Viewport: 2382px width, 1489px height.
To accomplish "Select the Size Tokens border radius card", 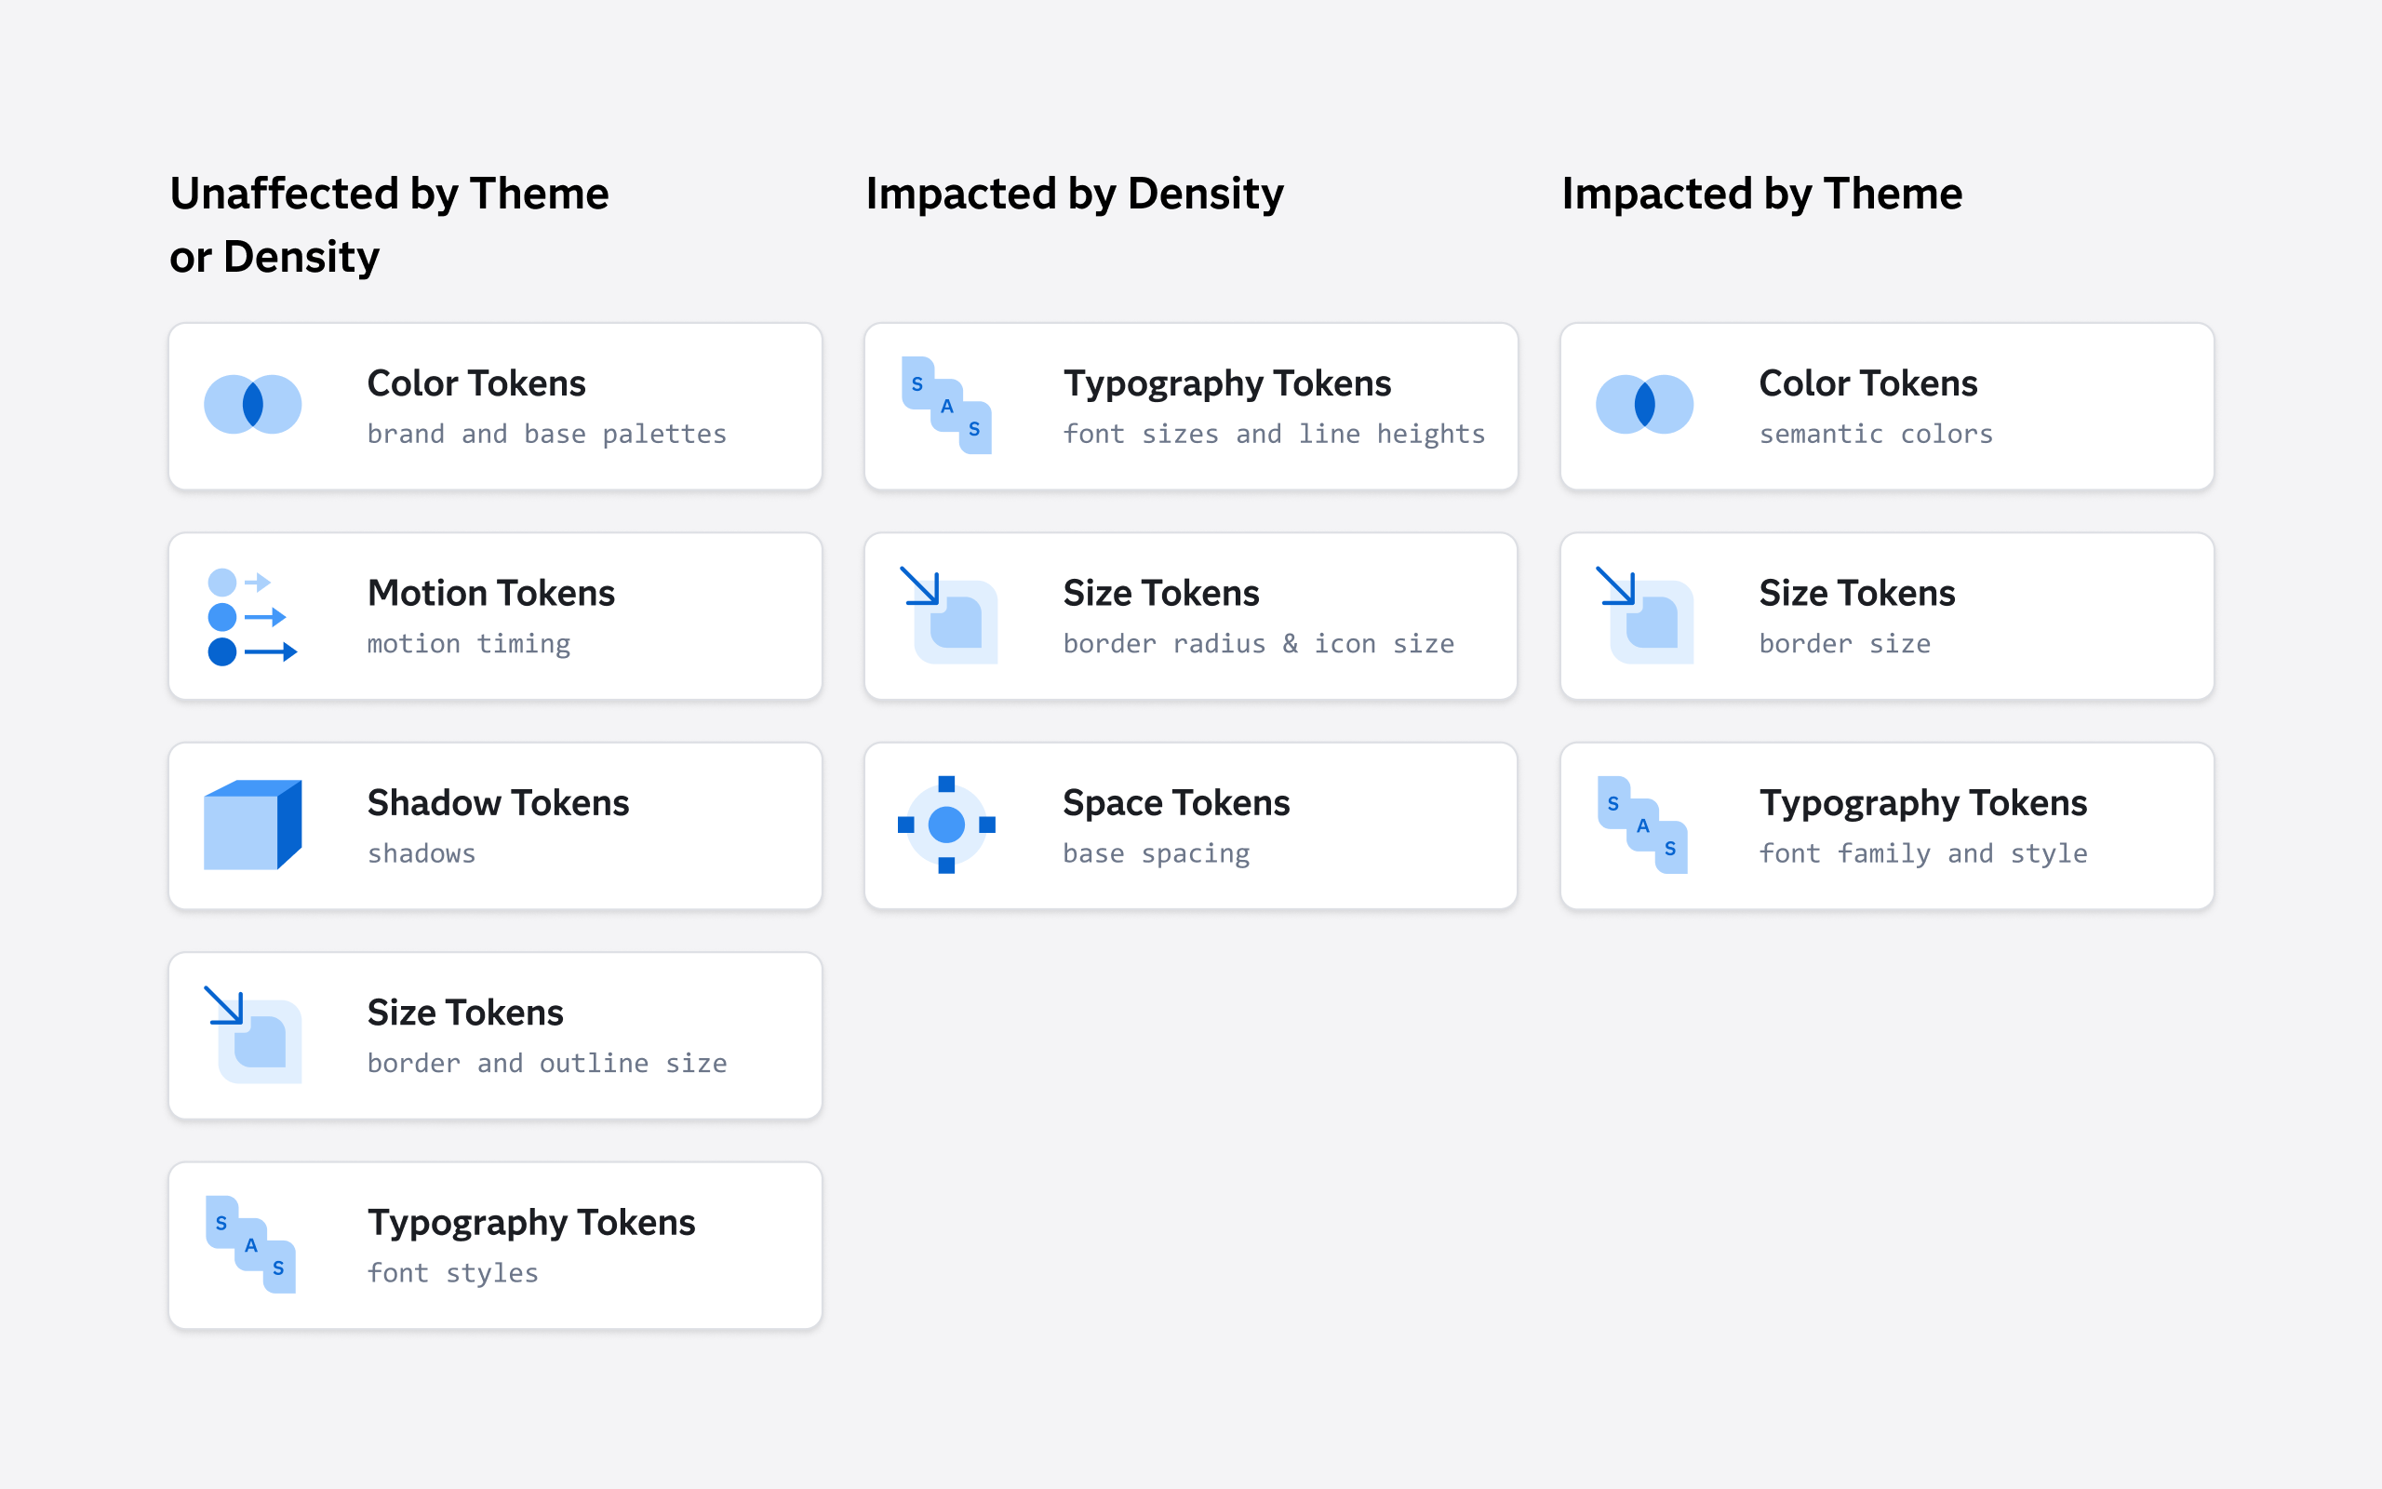I will (x=1190, y=615).
